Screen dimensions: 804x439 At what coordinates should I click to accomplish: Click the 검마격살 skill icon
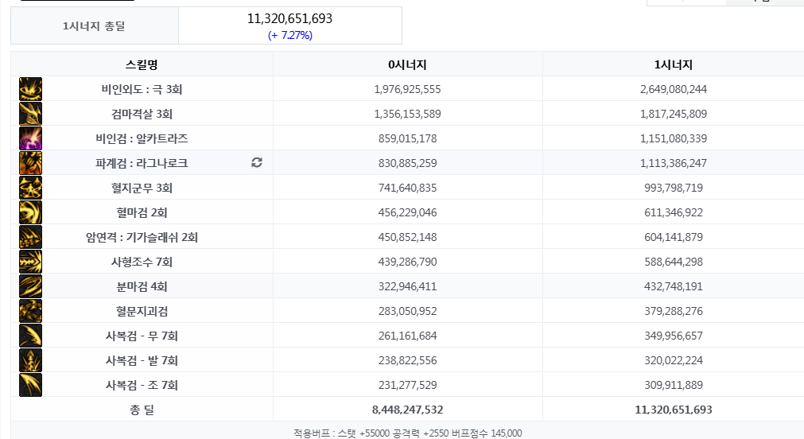(31, 114)
